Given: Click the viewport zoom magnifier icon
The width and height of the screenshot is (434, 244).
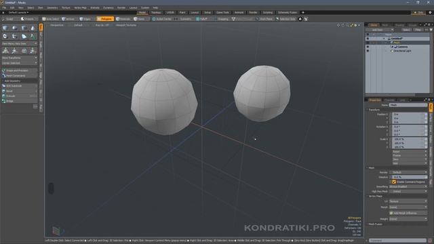Looking at the screenshot, I should 348,25.
